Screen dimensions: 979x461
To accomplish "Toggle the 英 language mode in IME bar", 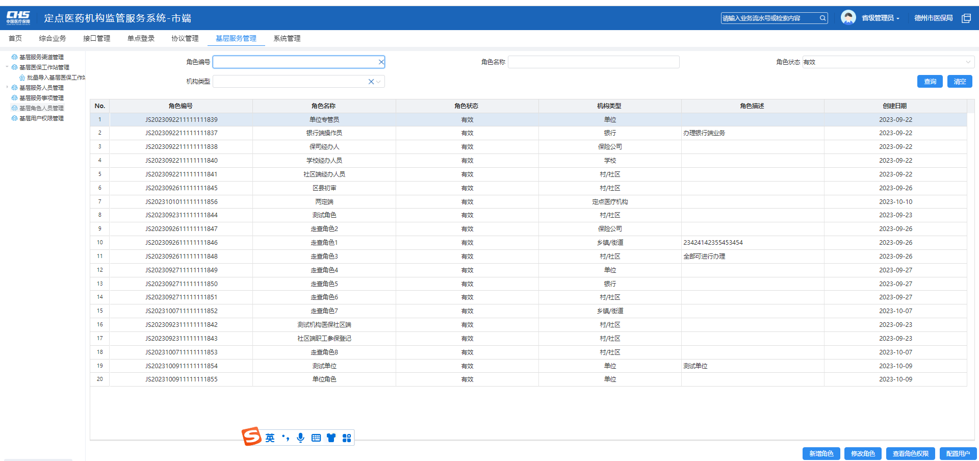I will coord(270,438).
